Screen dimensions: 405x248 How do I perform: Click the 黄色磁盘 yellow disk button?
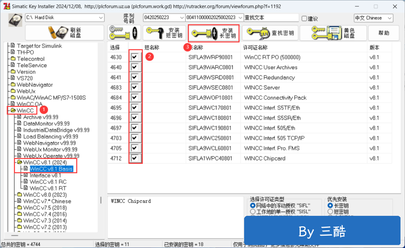pyautogui.click(x=333, y=33)
